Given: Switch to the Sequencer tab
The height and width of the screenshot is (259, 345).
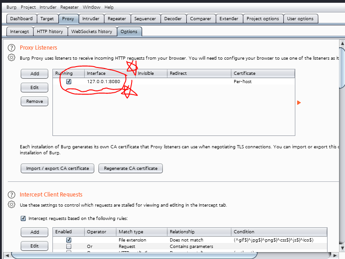Looking at the screenshot, I should point(145,19).
